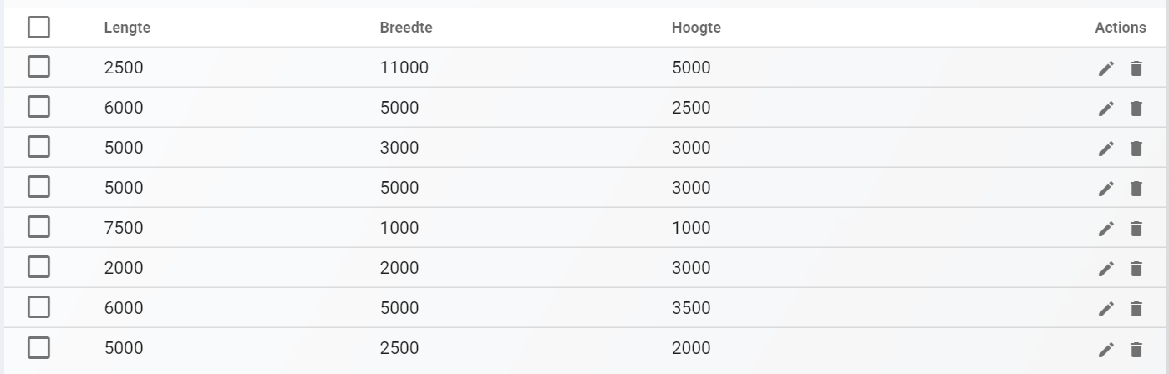Edit the row with Hoogte 2500
The image size is (1169, 374).
click(1106, 109)
